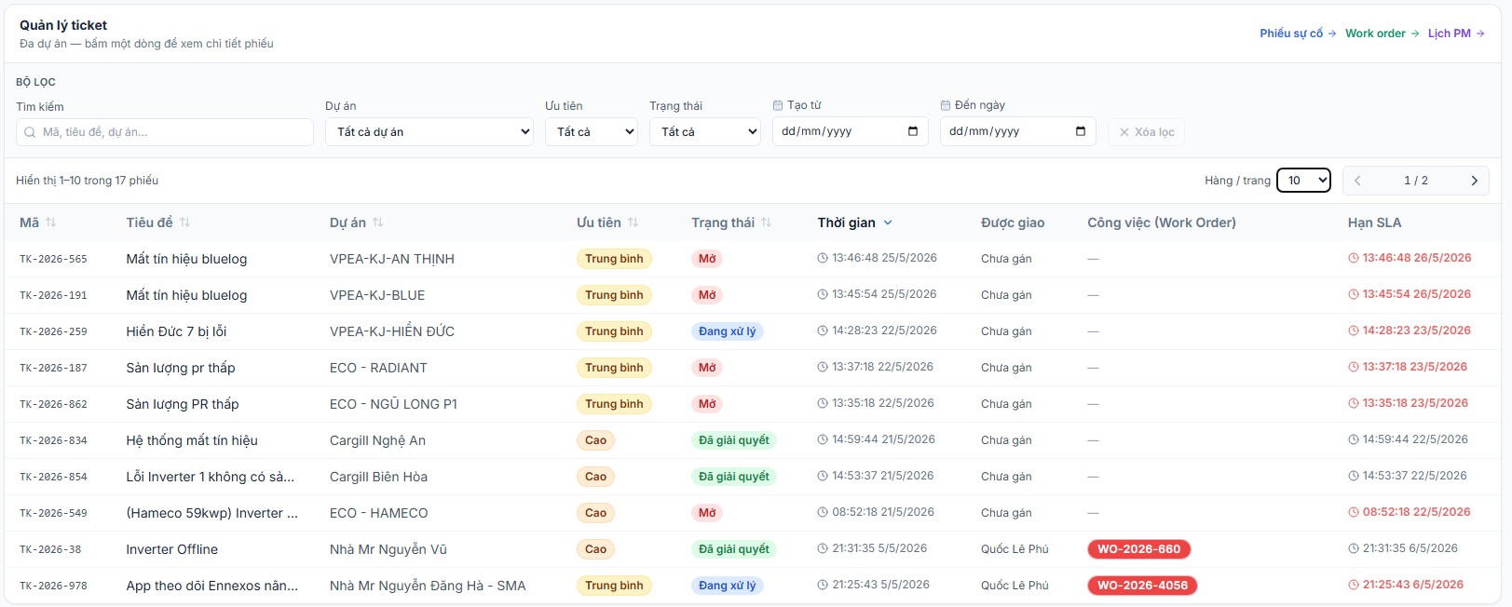
Task: Open ticket TK-2026-978
Action: point(53,586)
